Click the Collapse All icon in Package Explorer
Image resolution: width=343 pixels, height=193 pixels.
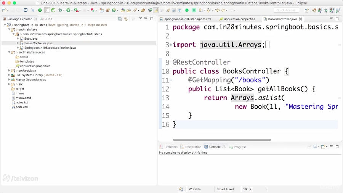click(x=120, y=19)
